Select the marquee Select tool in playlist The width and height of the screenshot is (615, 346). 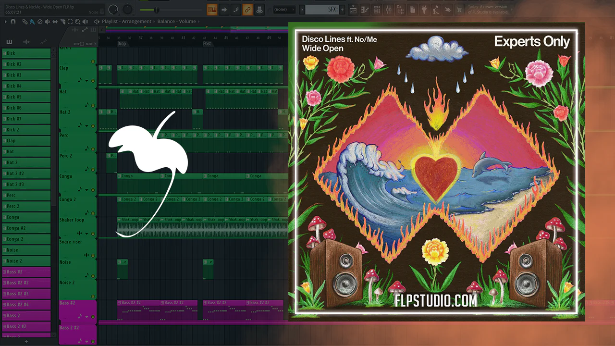70,22
